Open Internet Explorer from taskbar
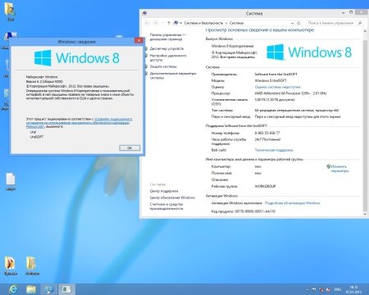369x295 pixels. (13, 289)
